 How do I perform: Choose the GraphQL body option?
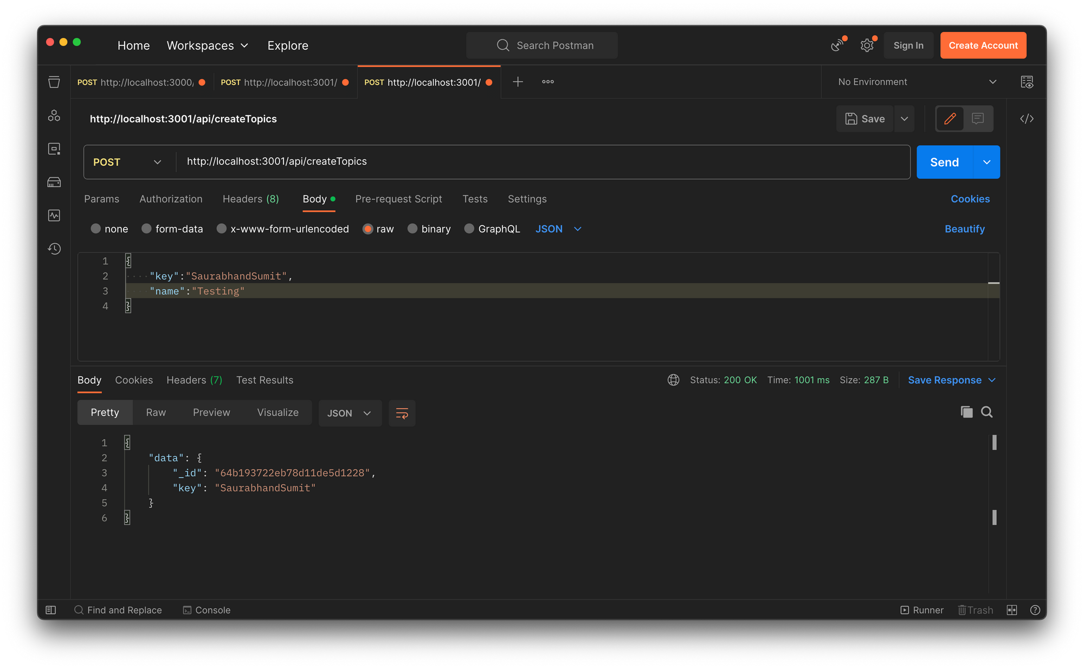point(469,229)
